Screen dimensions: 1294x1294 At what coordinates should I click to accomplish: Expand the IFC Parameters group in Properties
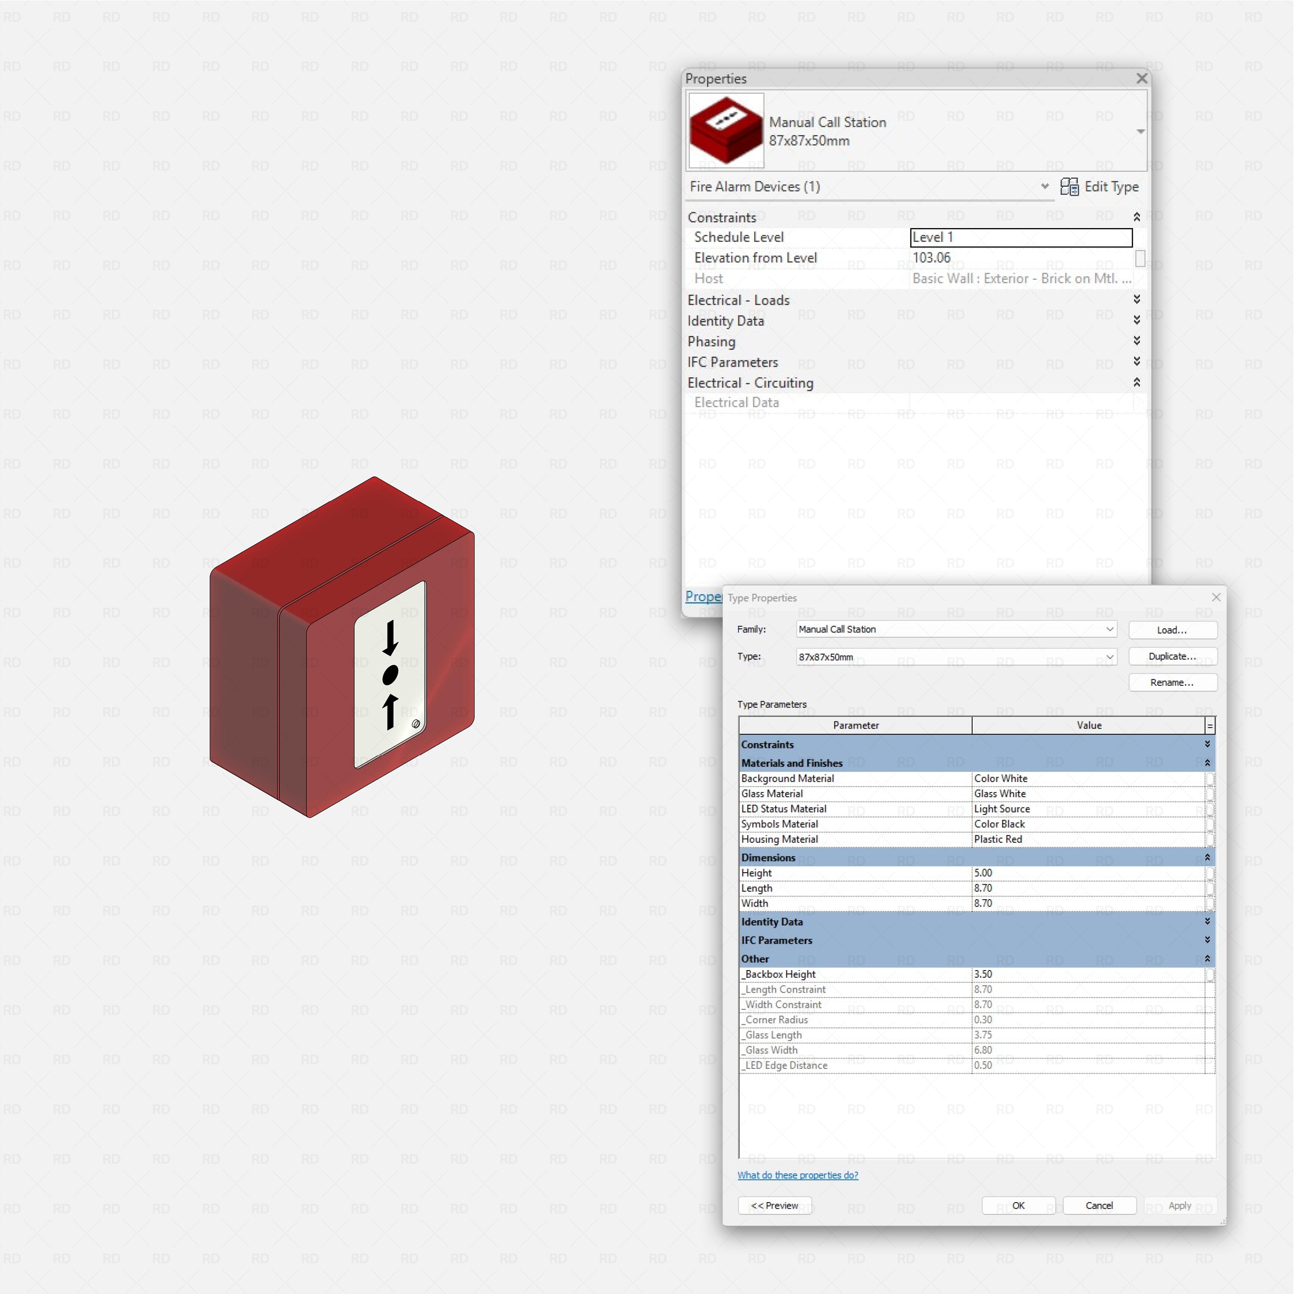tap(1137, 362)
